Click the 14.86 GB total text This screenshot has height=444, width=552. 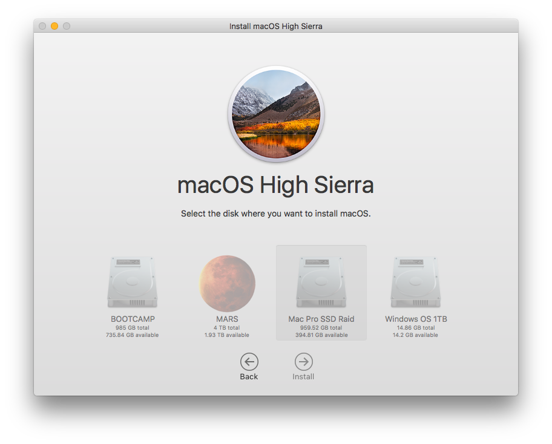(416, 327)
